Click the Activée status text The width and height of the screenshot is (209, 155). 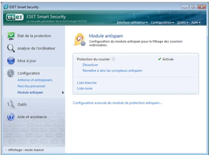point(168,59)
